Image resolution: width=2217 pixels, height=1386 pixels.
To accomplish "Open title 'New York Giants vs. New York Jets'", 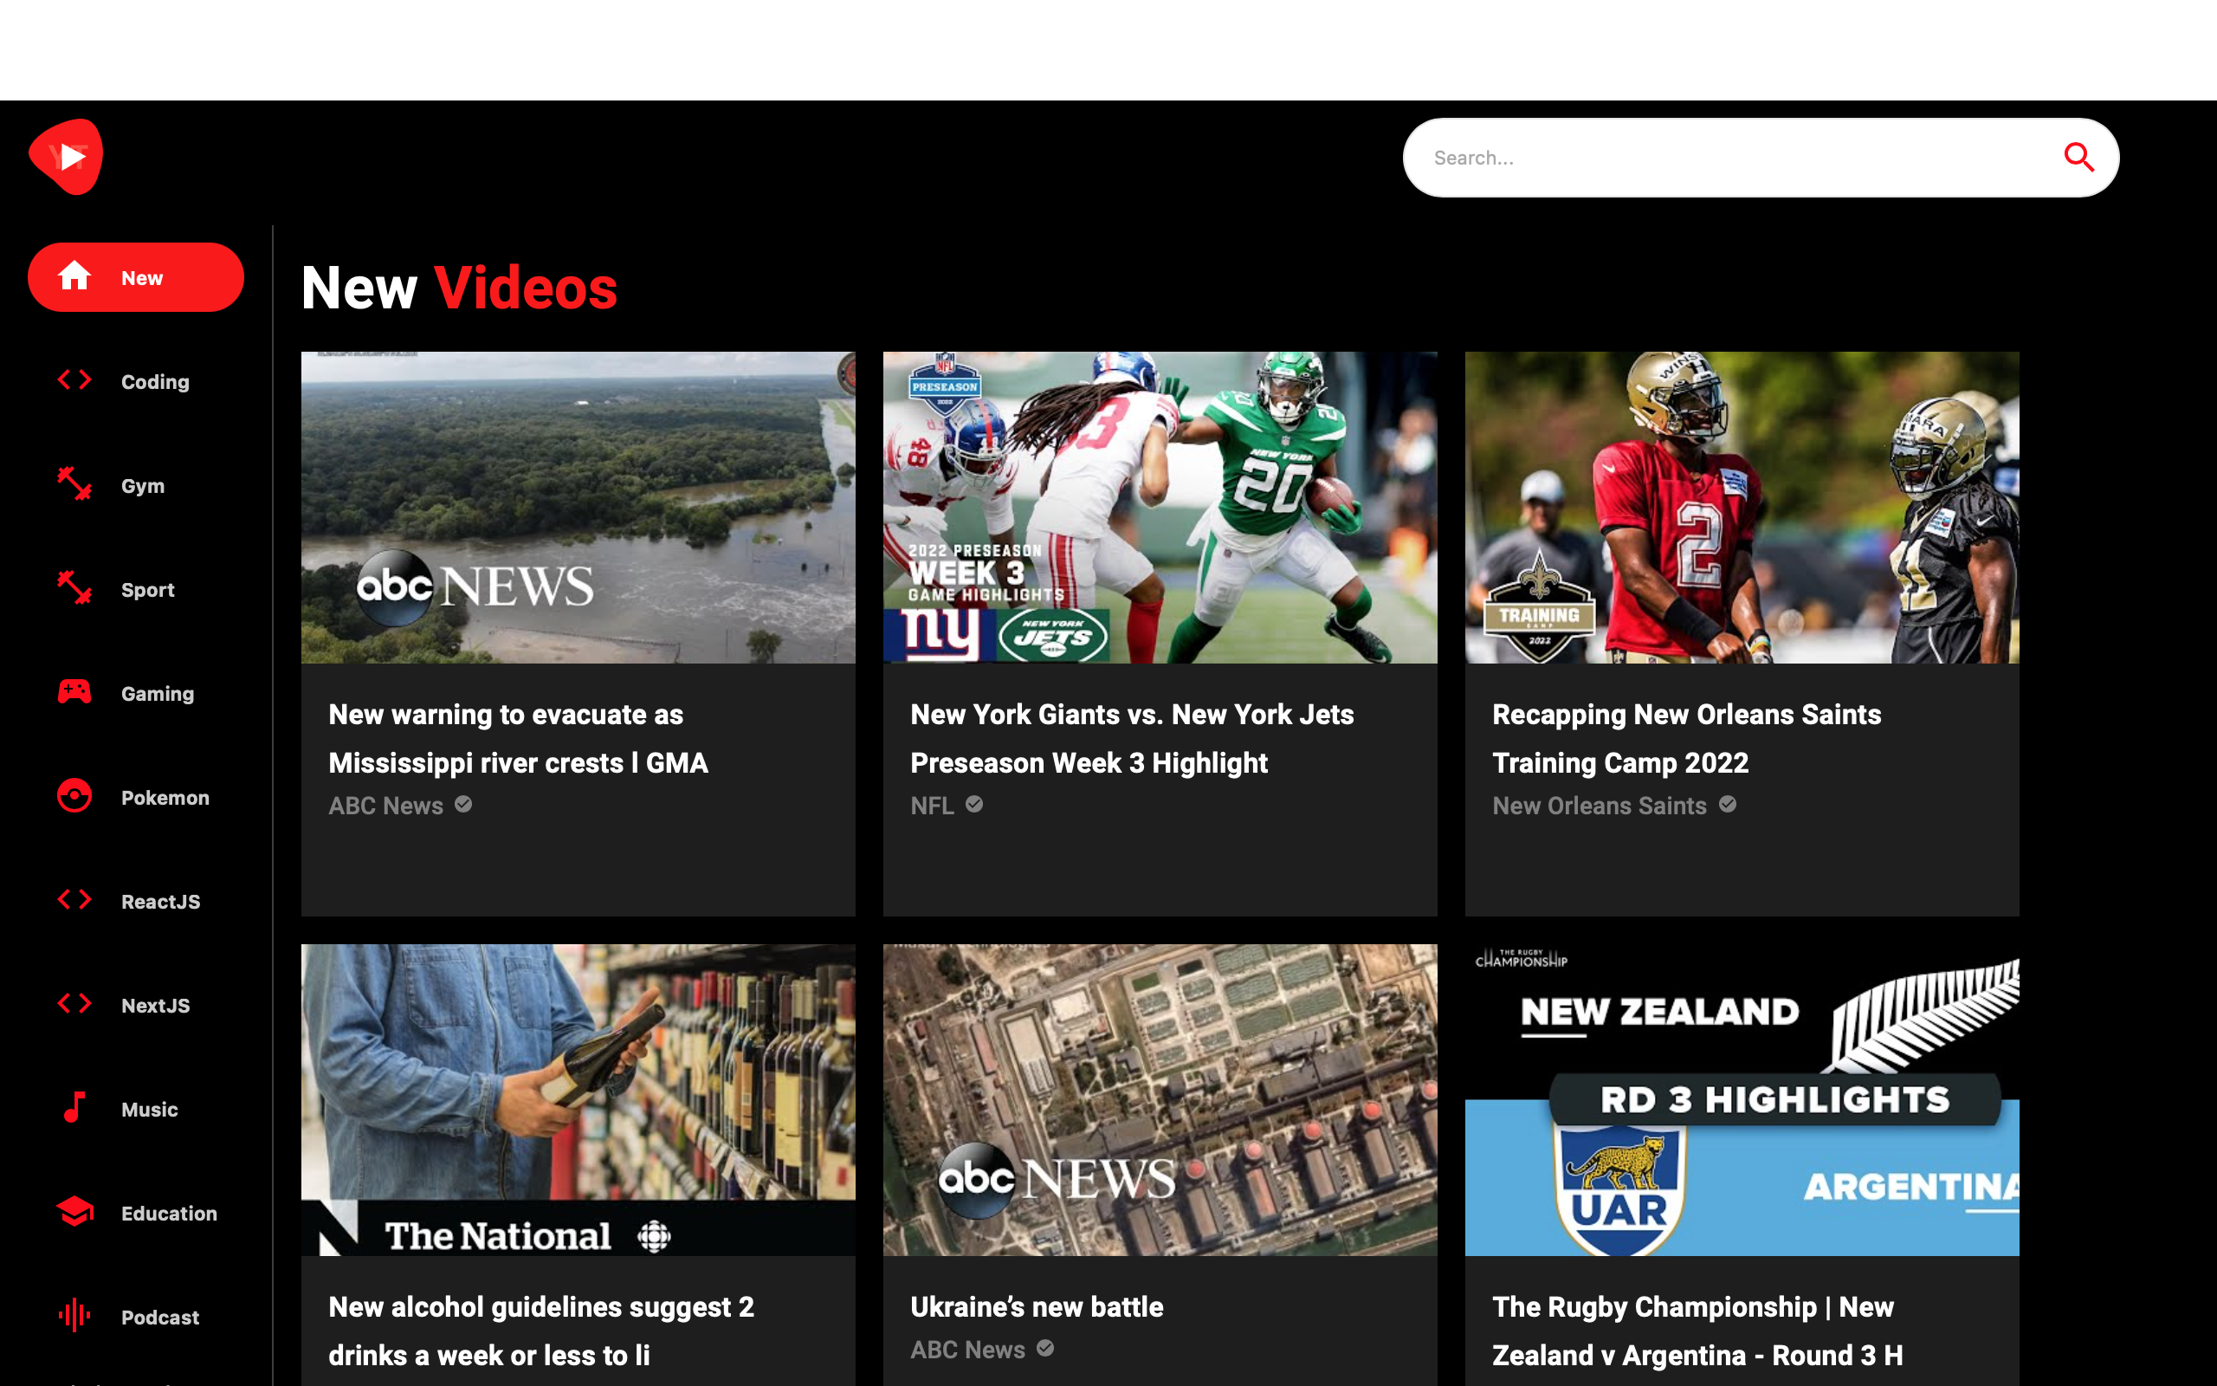I will pos(1133,739).
